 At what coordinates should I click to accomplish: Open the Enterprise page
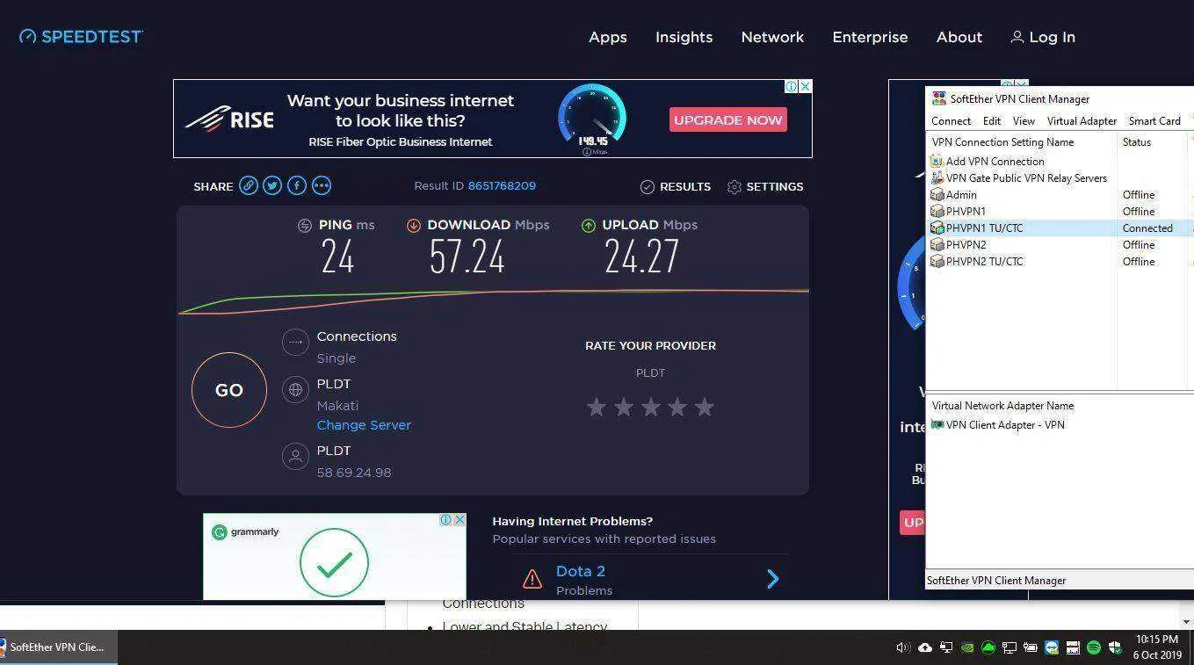pos(870,37)
